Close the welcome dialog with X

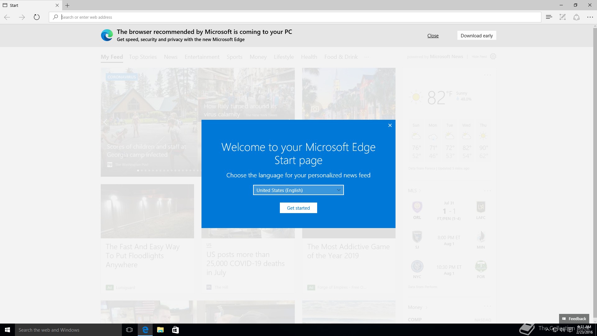click(390, 125)
